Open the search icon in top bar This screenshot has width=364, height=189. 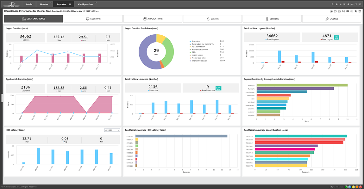click(333, 4)
